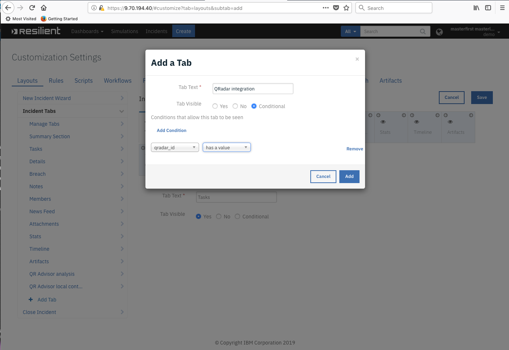This screenshot has width=509, height=350.
Task: Expand New Incident Wizard item
Action: point(122,98)
